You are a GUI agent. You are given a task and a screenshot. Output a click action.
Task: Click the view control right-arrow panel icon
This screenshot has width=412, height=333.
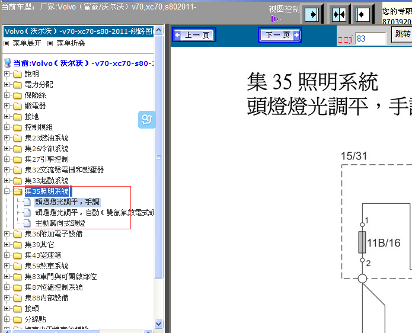(312, 14)
